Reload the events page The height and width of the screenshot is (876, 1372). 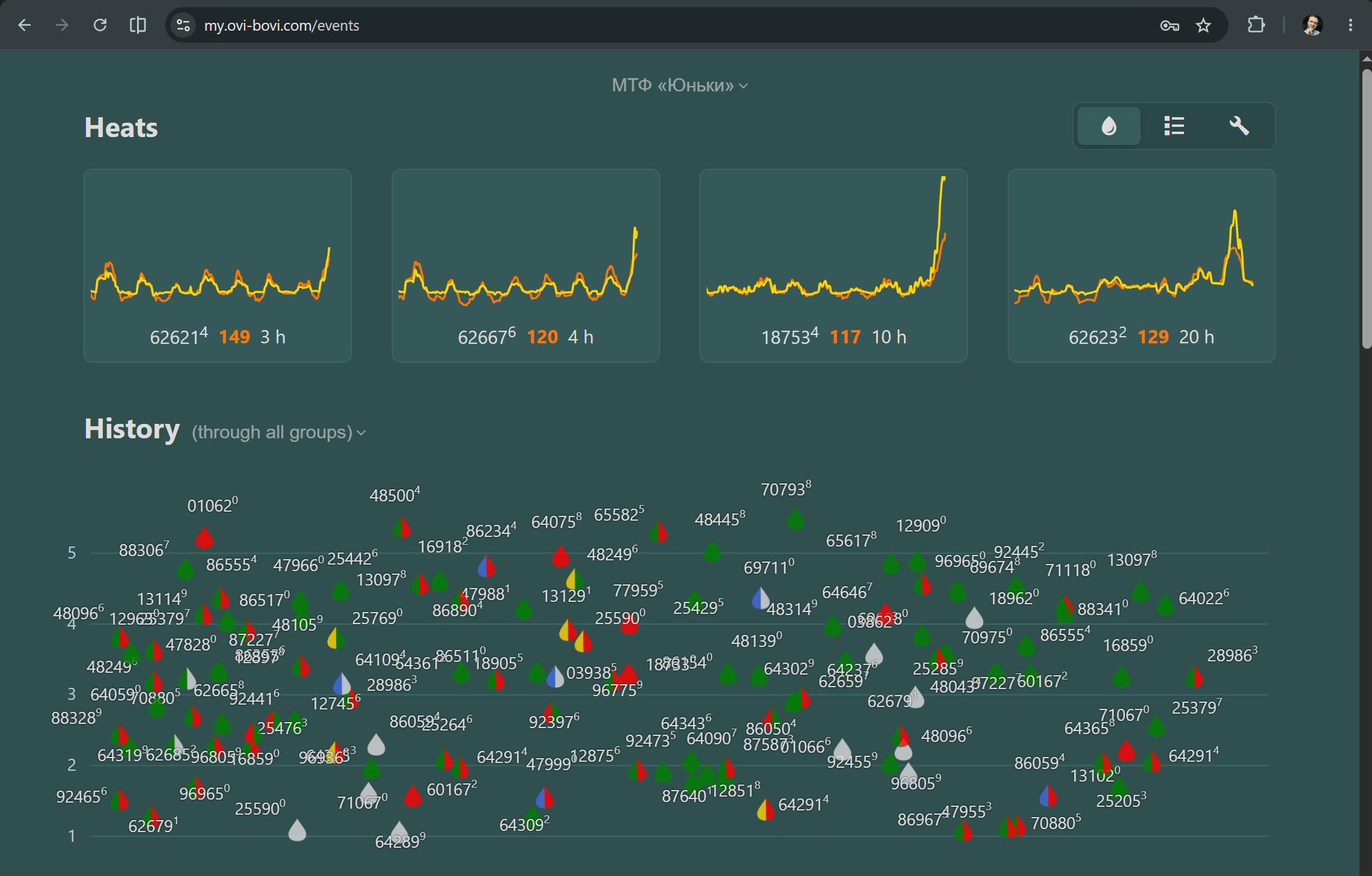pos(100,25)
